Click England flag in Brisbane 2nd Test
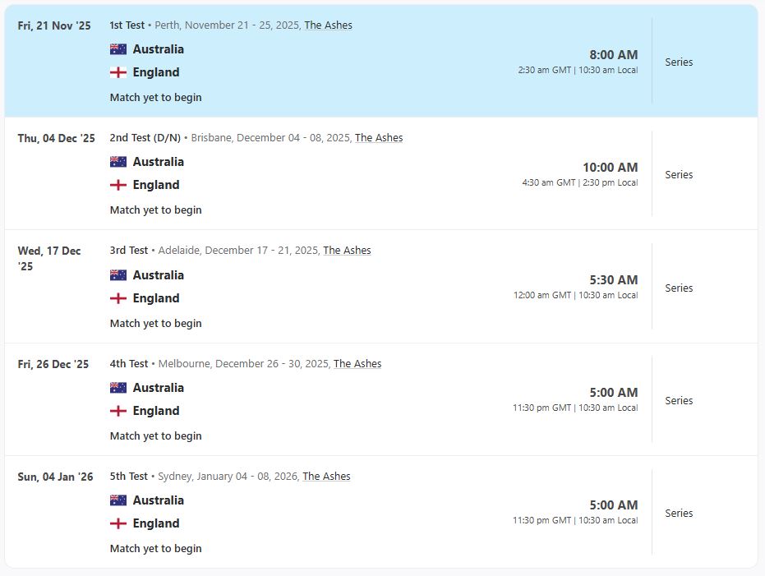 click(x=118, y=185)
